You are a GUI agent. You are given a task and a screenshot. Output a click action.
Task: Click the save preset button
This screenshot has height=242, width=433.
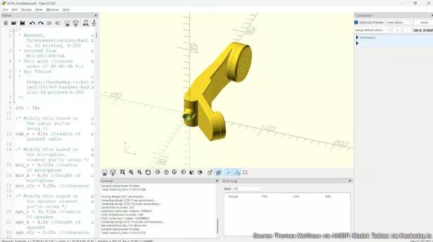tap(422, 30)
